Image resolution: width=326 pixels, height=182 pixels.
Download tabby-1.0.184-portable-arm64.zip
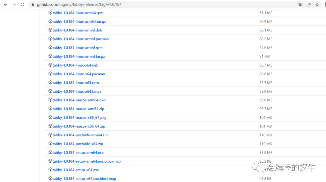(80, 135)
